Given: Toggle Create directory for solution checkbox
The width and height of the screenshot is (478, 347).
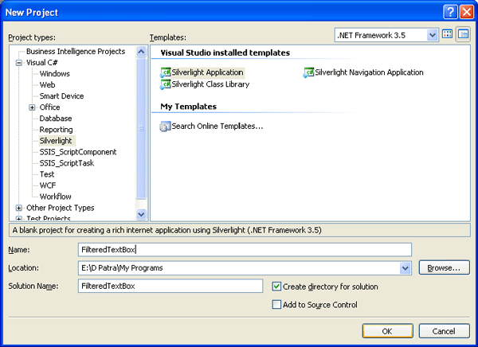Looking at the screenshot, I should pyautogui.click(x=276, y=287).
